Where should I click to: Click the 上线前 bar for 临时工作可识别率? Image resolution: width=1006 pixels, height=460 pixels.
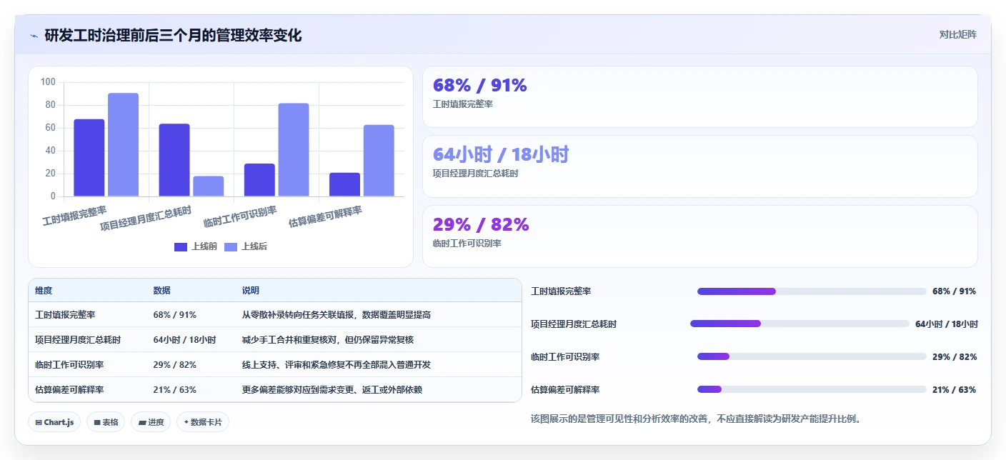[259, 180]
